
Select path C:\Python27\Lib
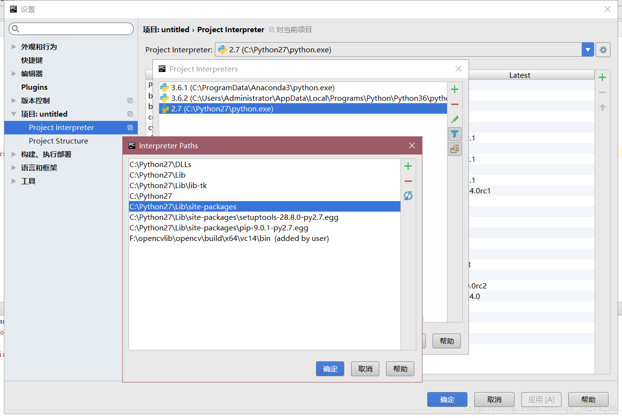point(265,175)
